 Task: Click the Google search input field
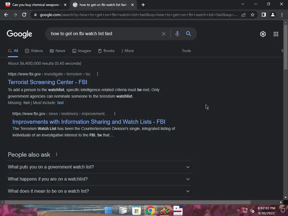105,34
